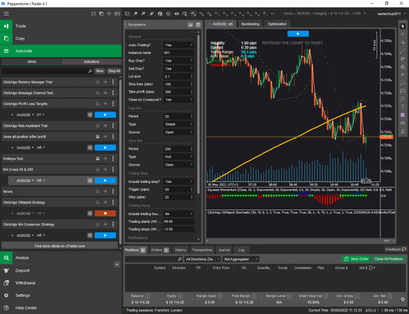This screenshot has width=409, height=314.
Task: Open the chart layout icon
Action: 127,14
